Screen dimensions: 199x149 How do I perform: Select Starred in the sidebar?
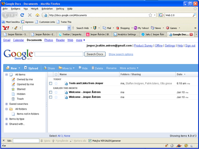(x=21, y=89)
